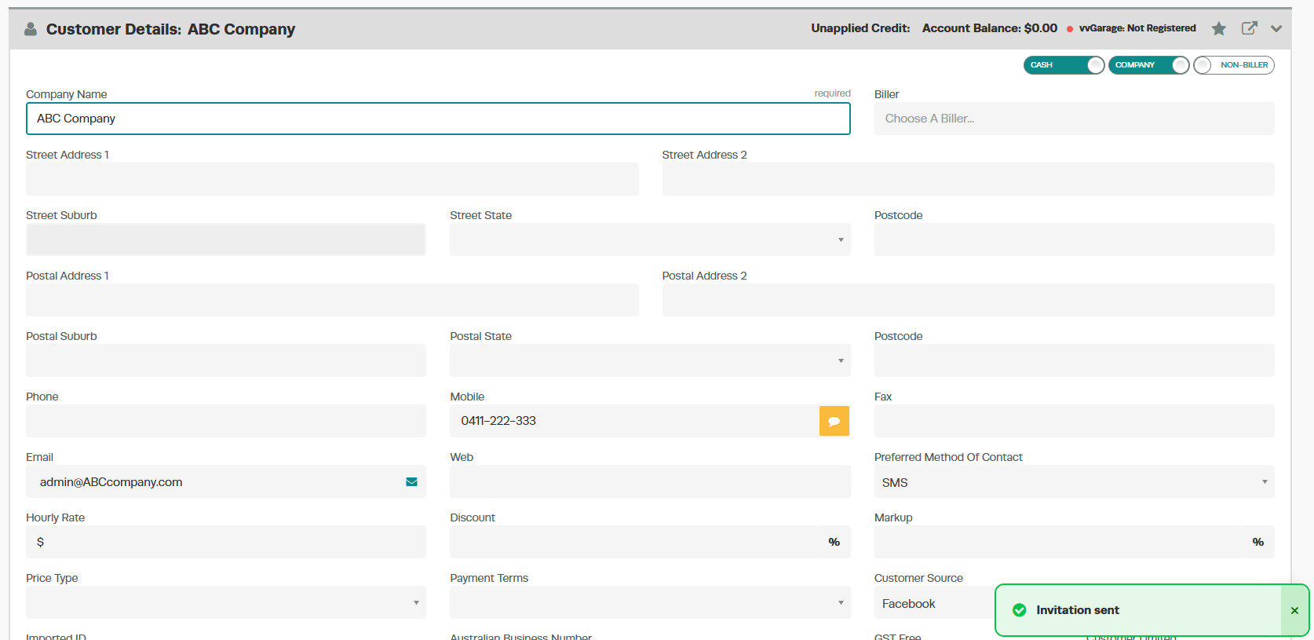The width and height of the screenshot is (1314, 640).
Task: Open the Biller chooser field
Action: [x=1074, y=119]
